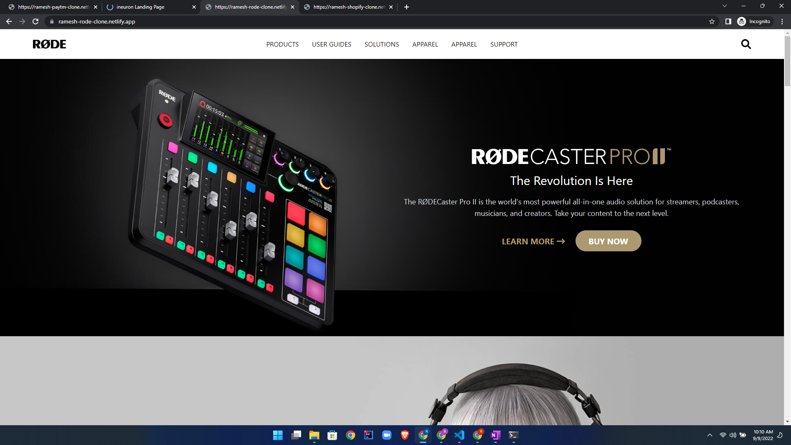Click the LEARN MORE link
Viewport: 791px width, 445px height.
pyautogui.click(x=533, y=241)
